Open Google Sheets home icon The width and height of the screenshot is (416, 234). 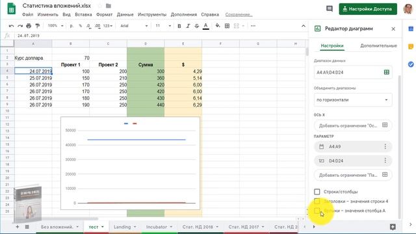pyautogui.click(x=11, y=8)
